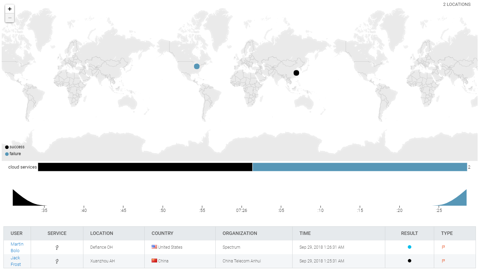The height and width of the screenshot is (270, 479).
Task: Open the Martin Bolo user link
Action: coord(17,247)
